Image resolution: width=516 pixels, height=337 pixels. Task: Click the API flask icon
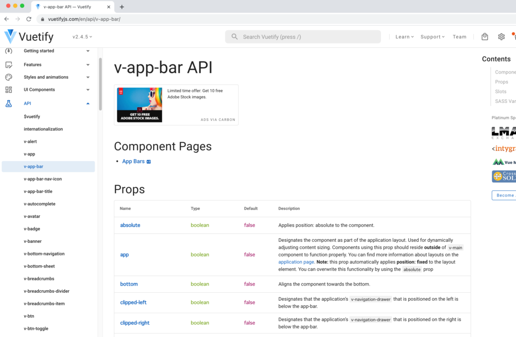pyautogui.click(x=9, y=103)
